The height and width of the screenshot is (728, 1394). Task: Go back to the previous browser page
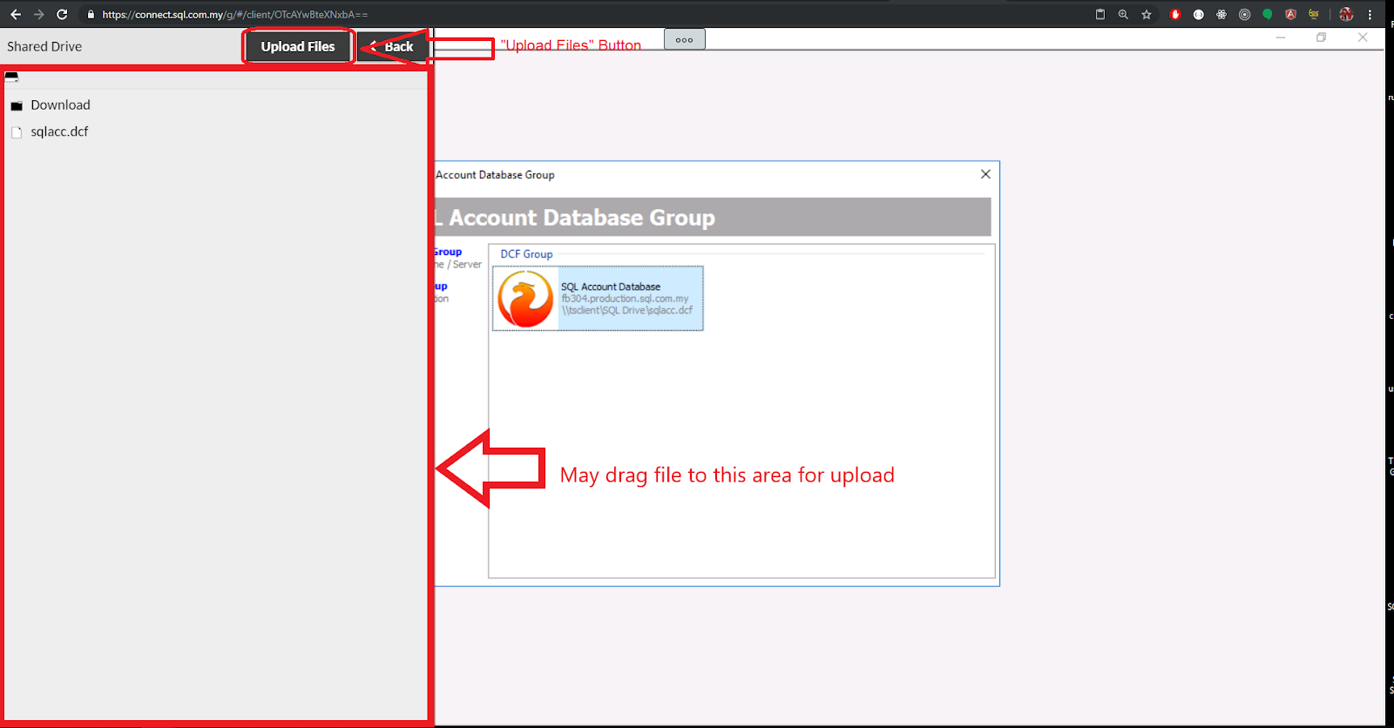click(x=16, y=15)
